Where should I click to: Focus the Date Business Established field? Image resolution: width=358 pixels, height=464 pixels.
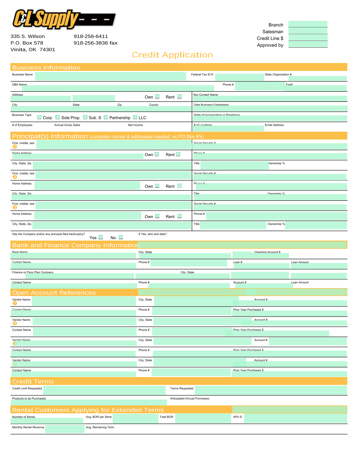pyautogui.click(x=270, y=109)
